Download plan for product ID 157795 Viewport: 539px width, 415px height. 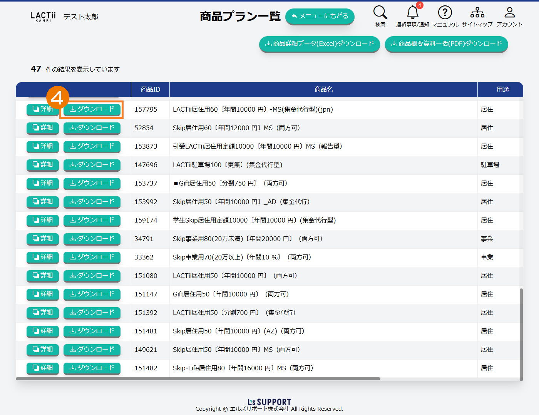(92, 109)
